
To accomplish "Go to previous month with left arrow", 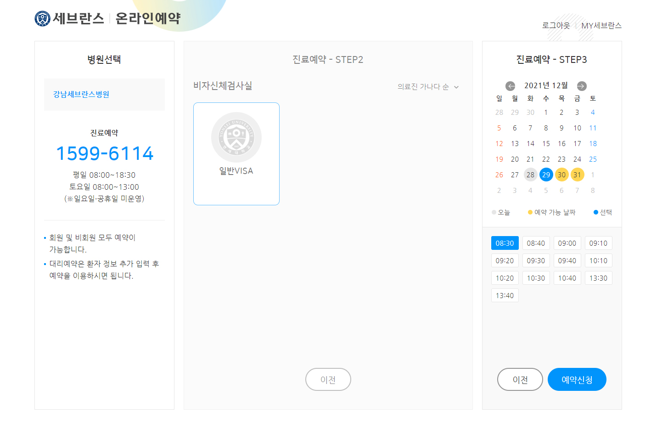I will tap(511, 86).
